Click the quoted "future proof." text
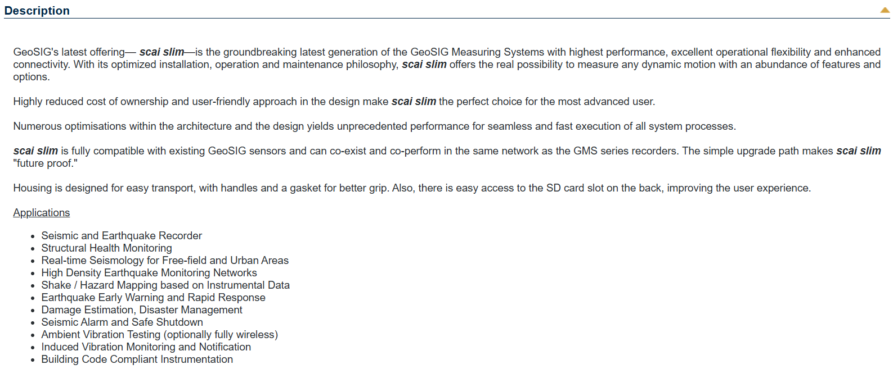893x369 pixels. tap(46, 163)
